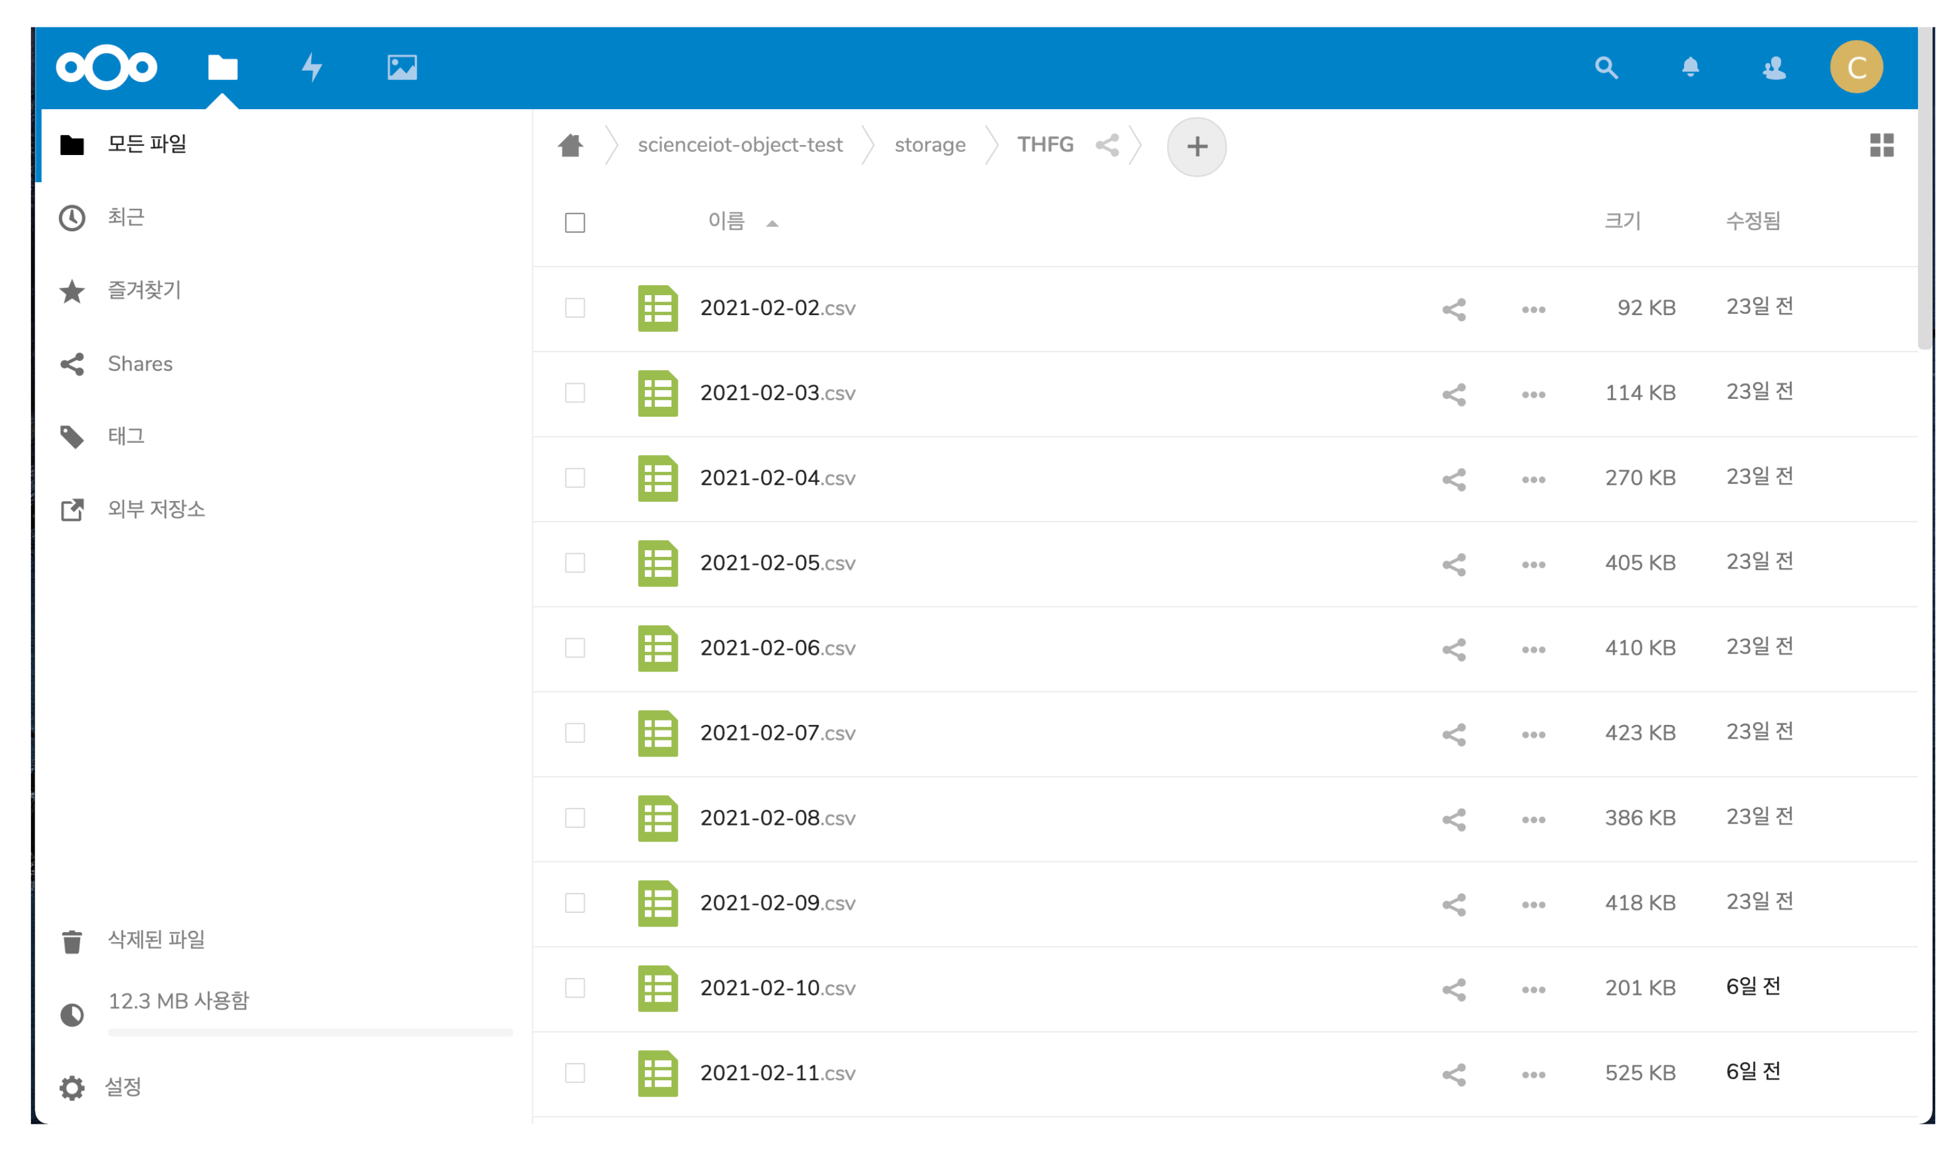Toggle name column sort arrow
The image size is (1957, 1151).
tap(771, 224)
